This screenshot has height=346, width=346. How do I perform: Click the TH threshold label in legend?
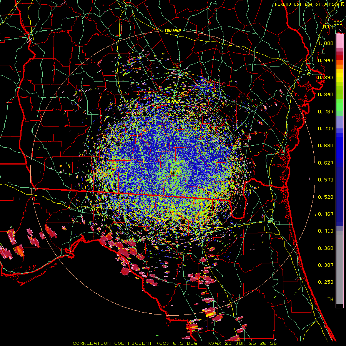[x=330, y=299]
